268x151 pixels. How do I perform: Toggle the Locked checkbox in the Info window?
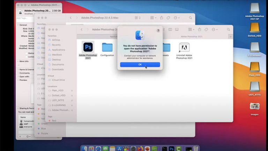coord(27,57)
